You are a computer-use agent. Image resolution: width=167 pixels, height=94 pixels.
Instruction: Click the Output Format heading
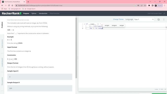[13, 63]
